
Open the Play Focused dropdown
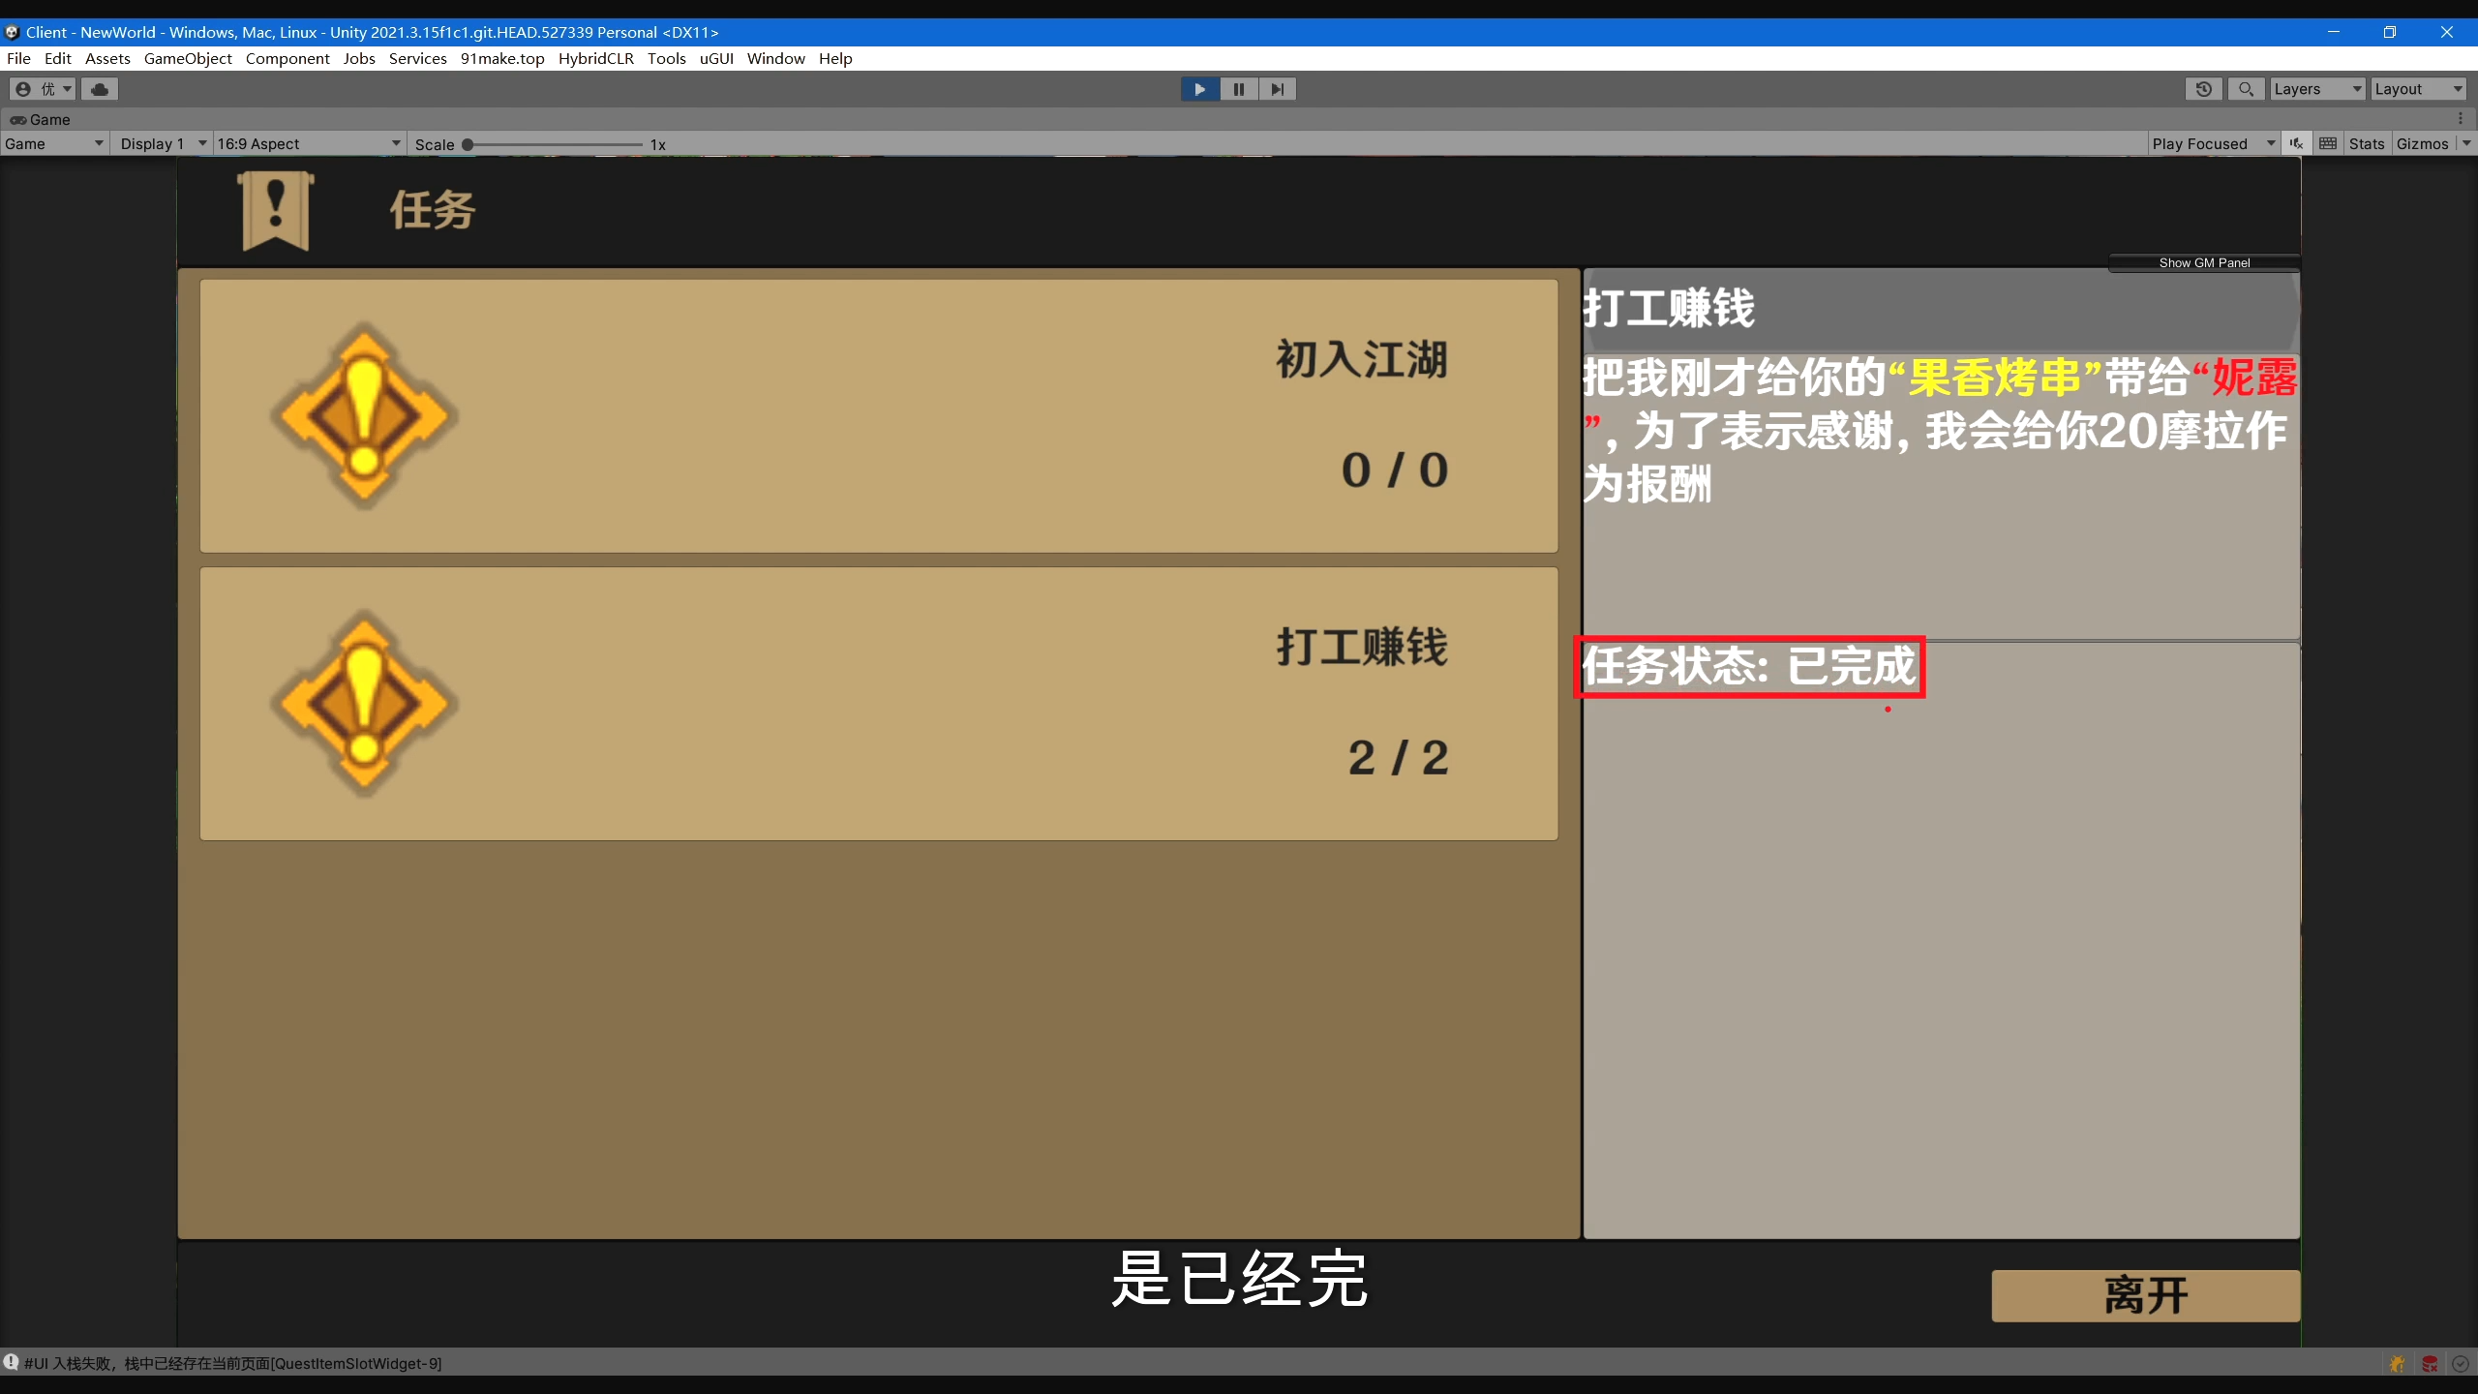pos(2212,143)
